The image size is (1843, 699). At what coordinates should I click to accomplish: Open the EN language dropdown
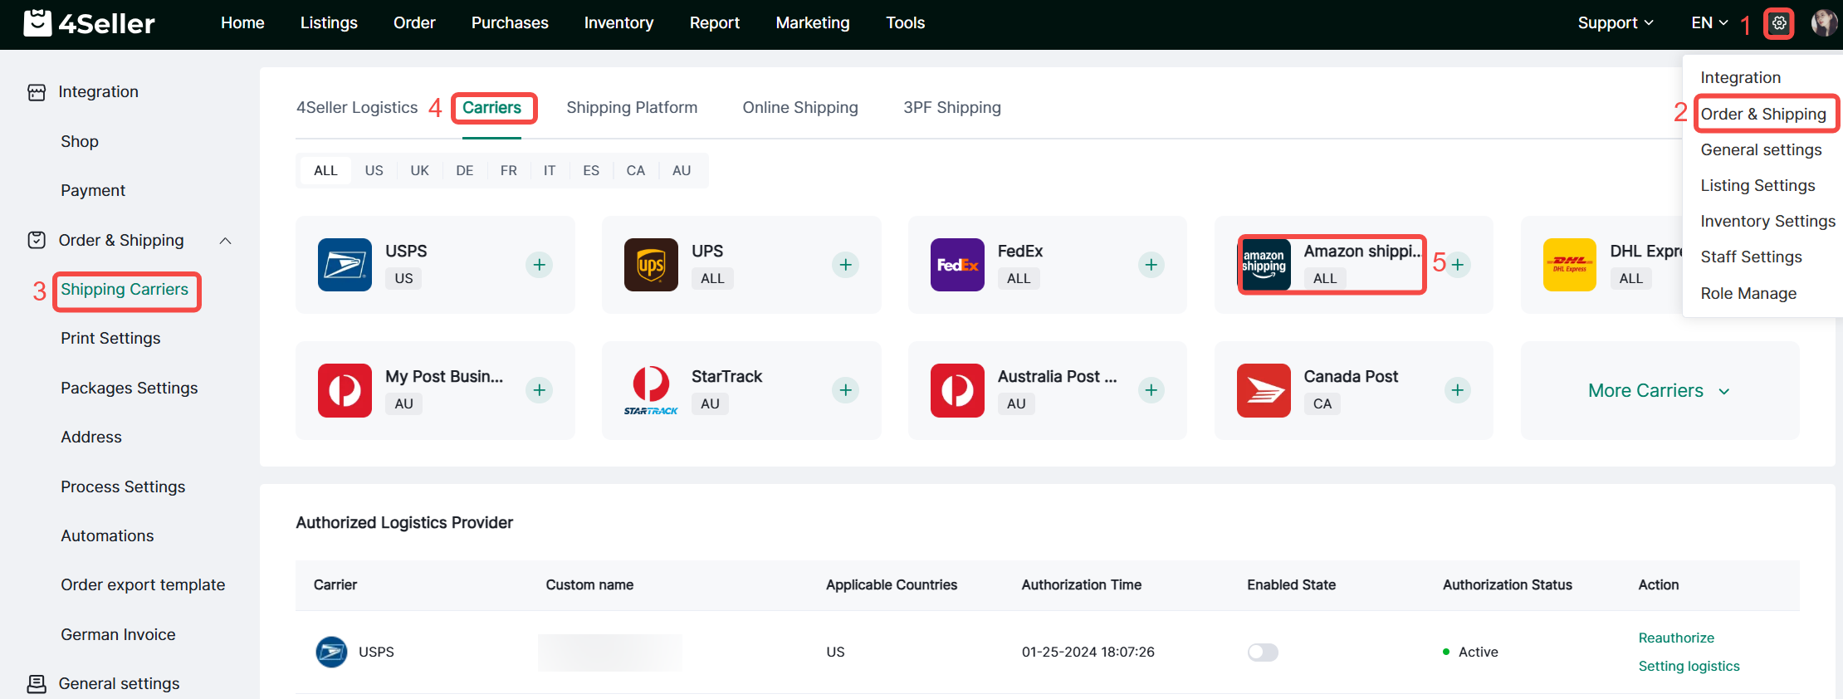1709,23
